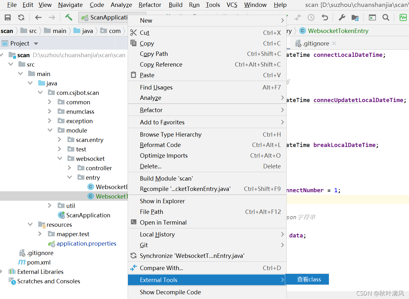The image size is (409, 299).
Task: Choose Optimize Imports
Action: [207, 156]
